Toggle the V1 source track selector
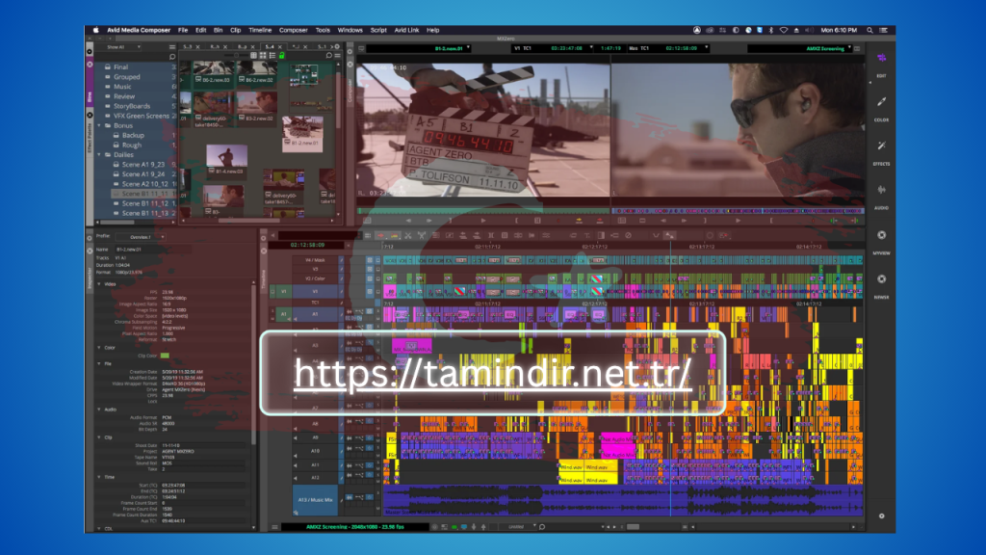This screenshot has height=555, width=986. click(283, 291)
